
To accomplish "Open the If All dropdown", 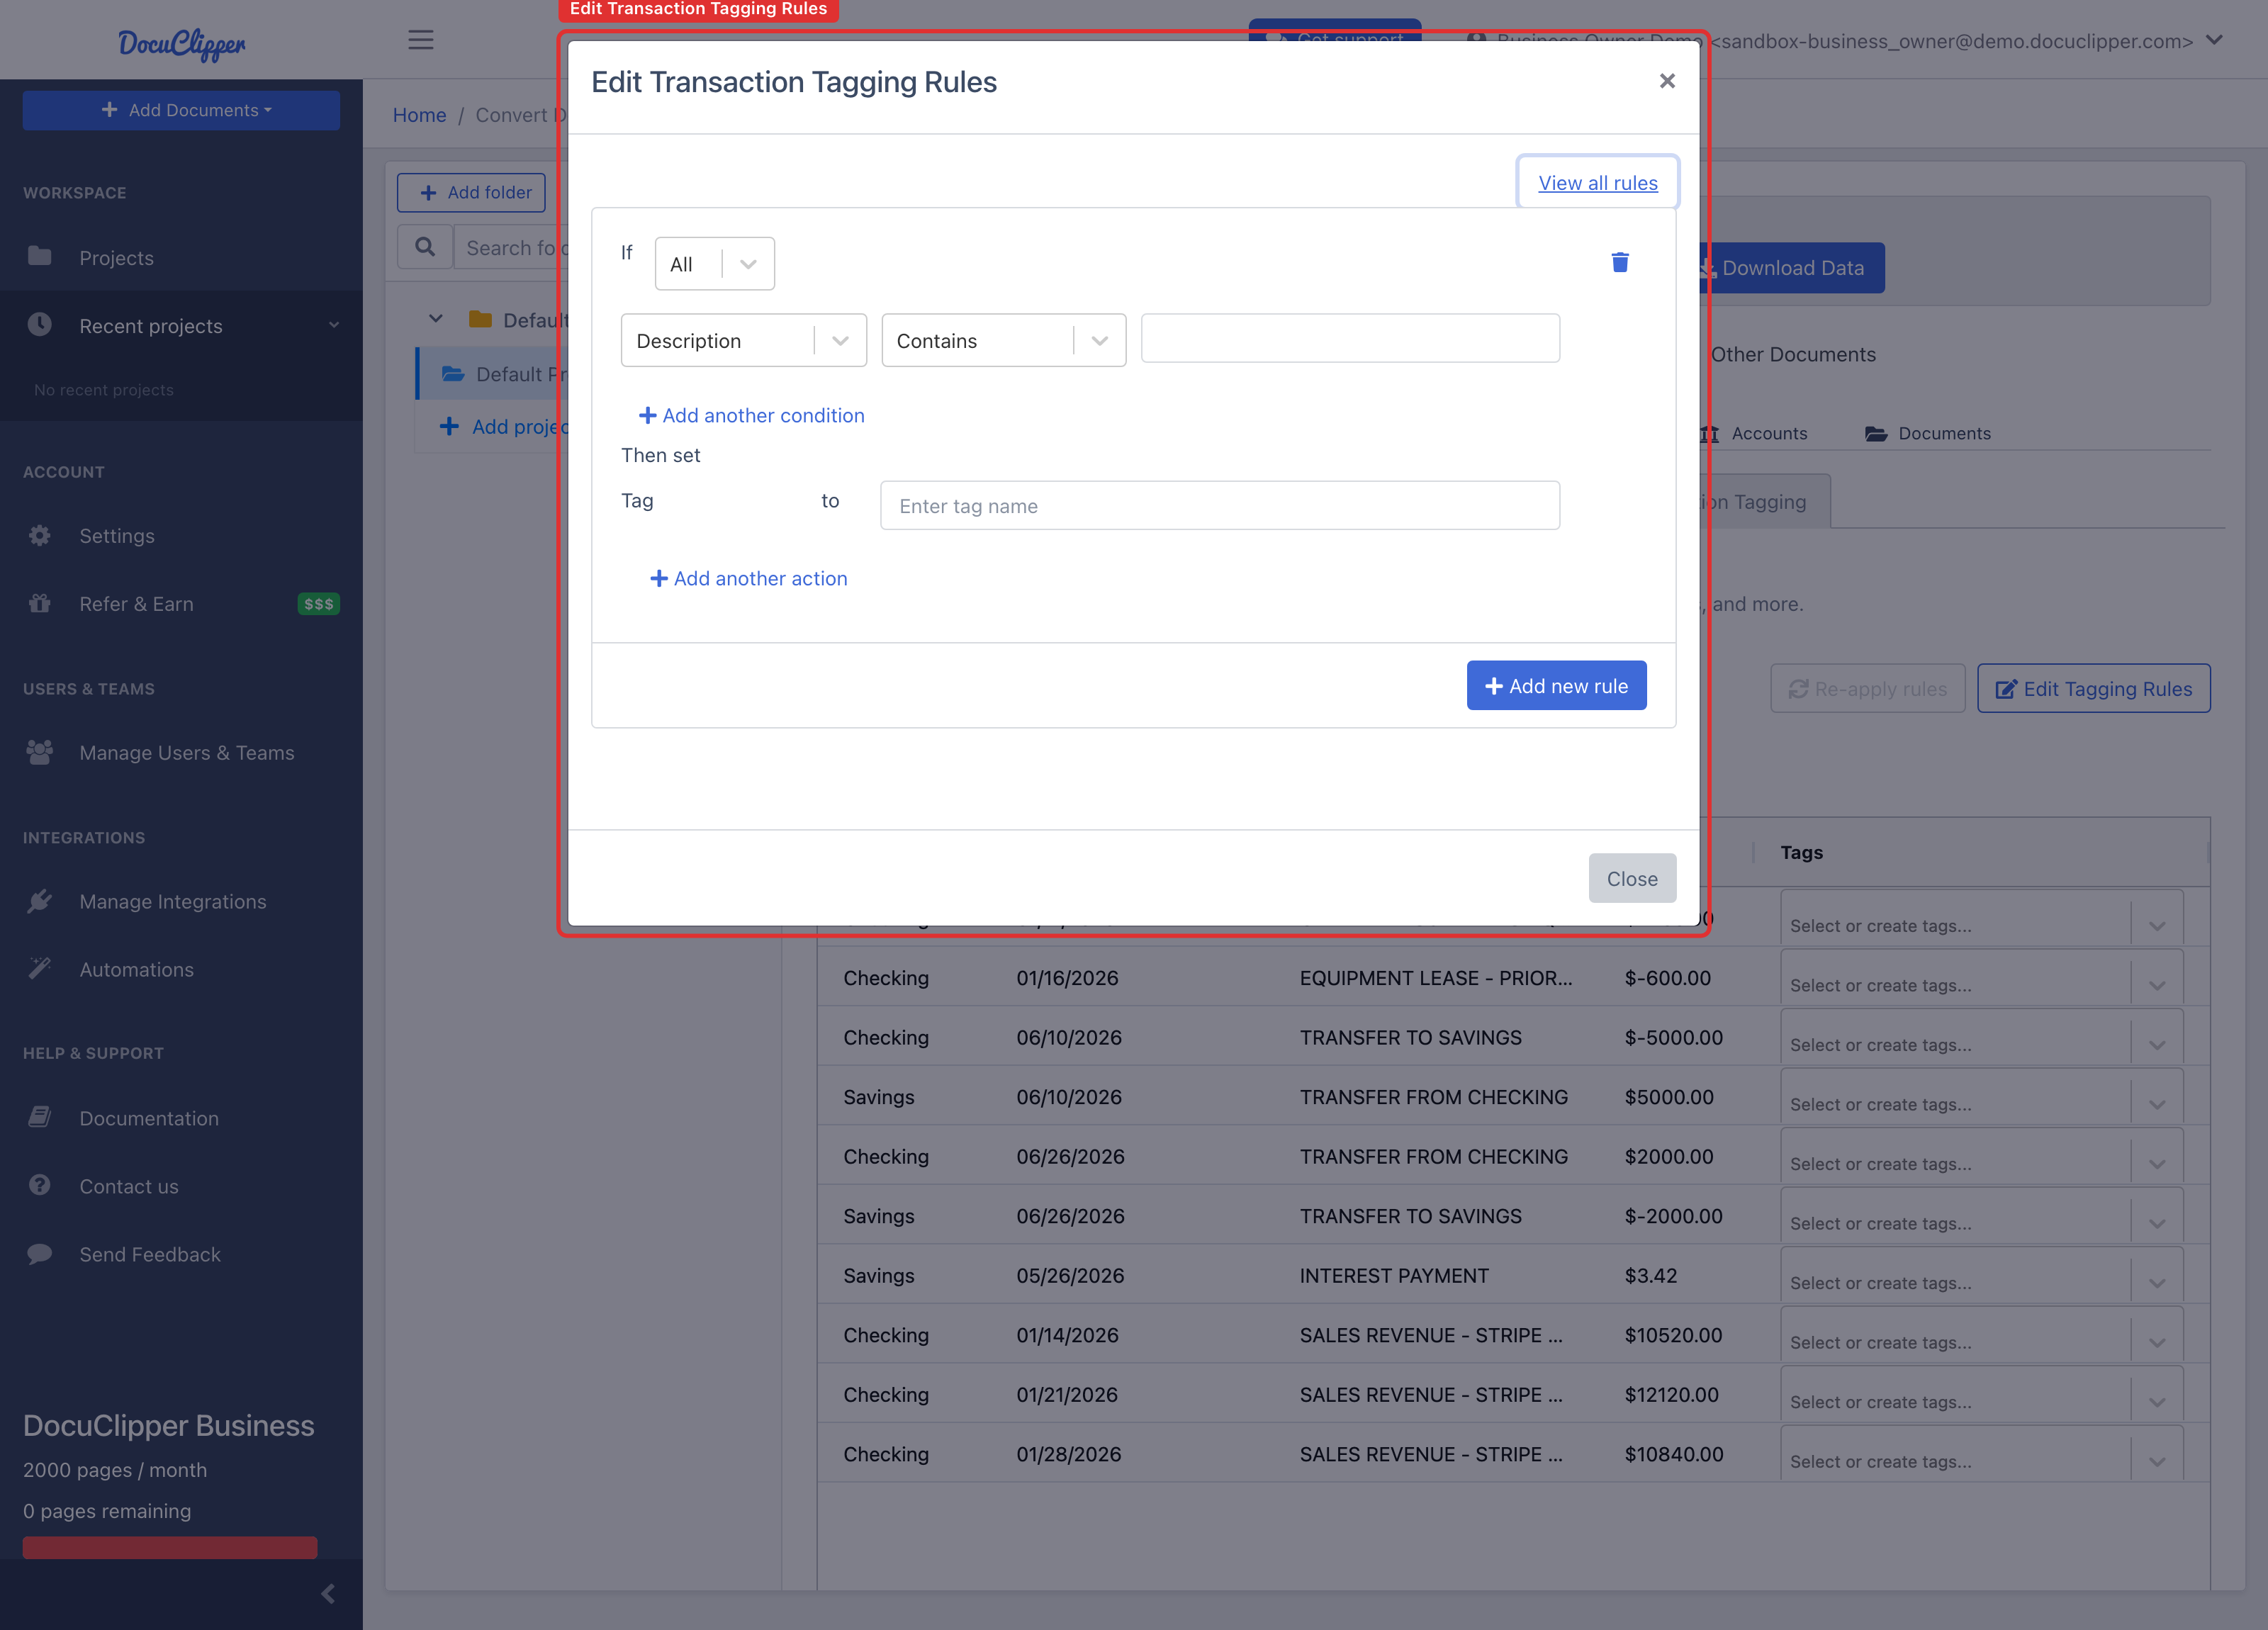I will click(714, 264).
